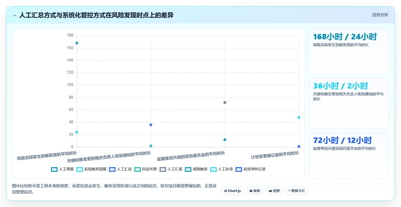This screenshot has height=207, width=401.
Task: Click the blue data point near 1 hour
Action: tap(299, 146)
